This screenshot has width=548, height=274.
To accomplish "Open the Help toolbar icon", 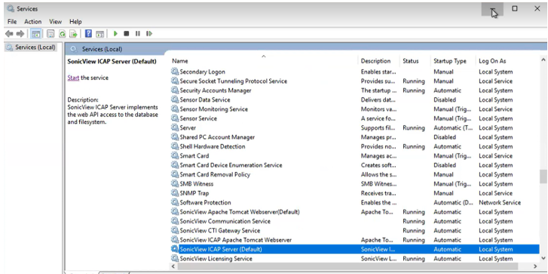I will pos(89,34).
